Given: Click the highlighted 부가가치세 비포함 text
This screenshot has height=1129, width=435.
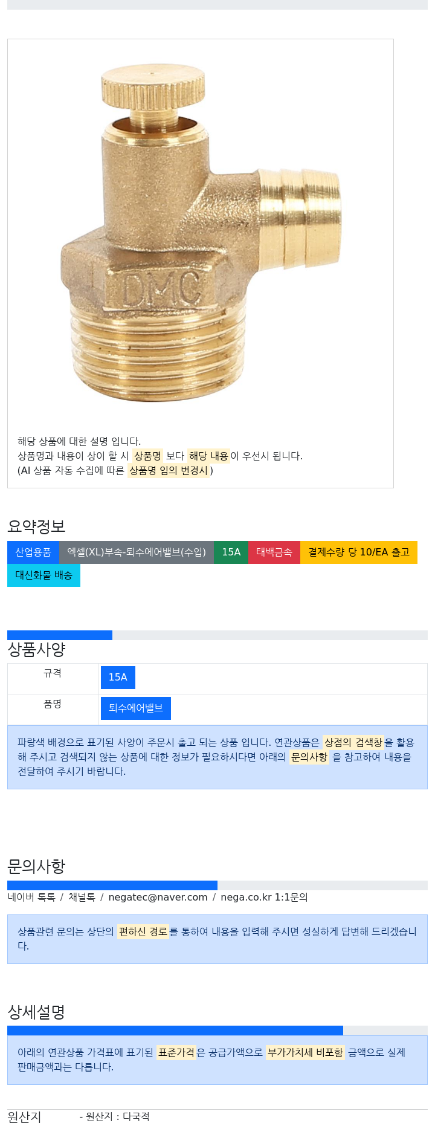Looking at the screenshot, I should tap(305, 1053).
